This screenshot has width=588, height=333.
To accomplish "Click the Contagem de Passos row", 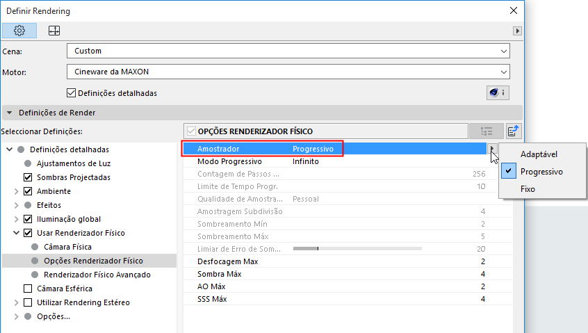I will coord(348,174).
